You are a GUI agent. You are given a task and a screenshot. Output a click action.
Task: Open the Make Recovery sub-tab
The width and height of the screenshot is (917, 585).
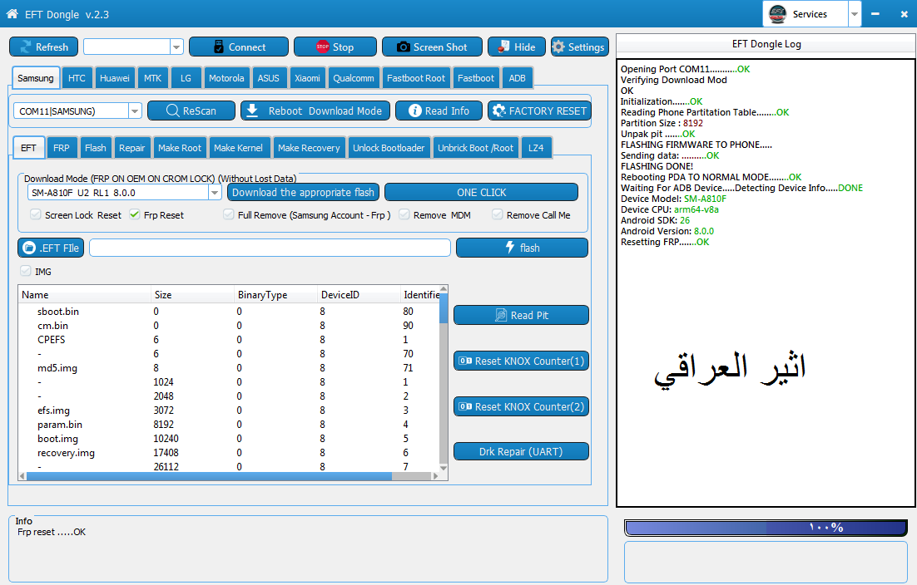click(x=309, y=148)
